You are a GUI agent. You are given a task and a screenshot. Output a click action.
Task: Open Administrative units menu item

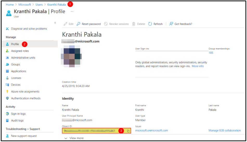pos(23,58)
